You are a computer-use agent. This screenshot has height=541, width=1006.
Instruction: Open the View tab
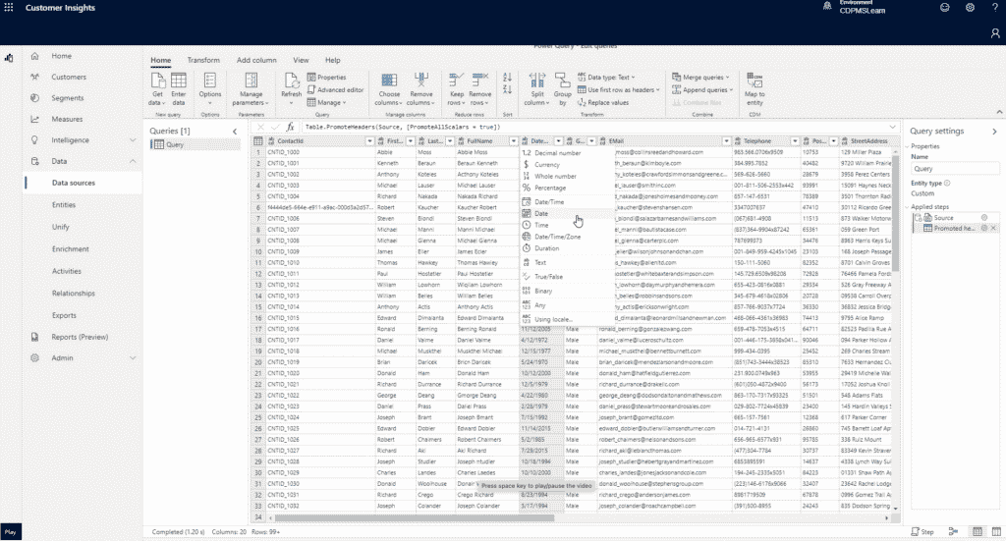[301, 60]
